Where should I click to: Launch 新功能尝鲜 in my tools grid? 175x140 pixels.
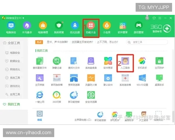coord(74,97)
